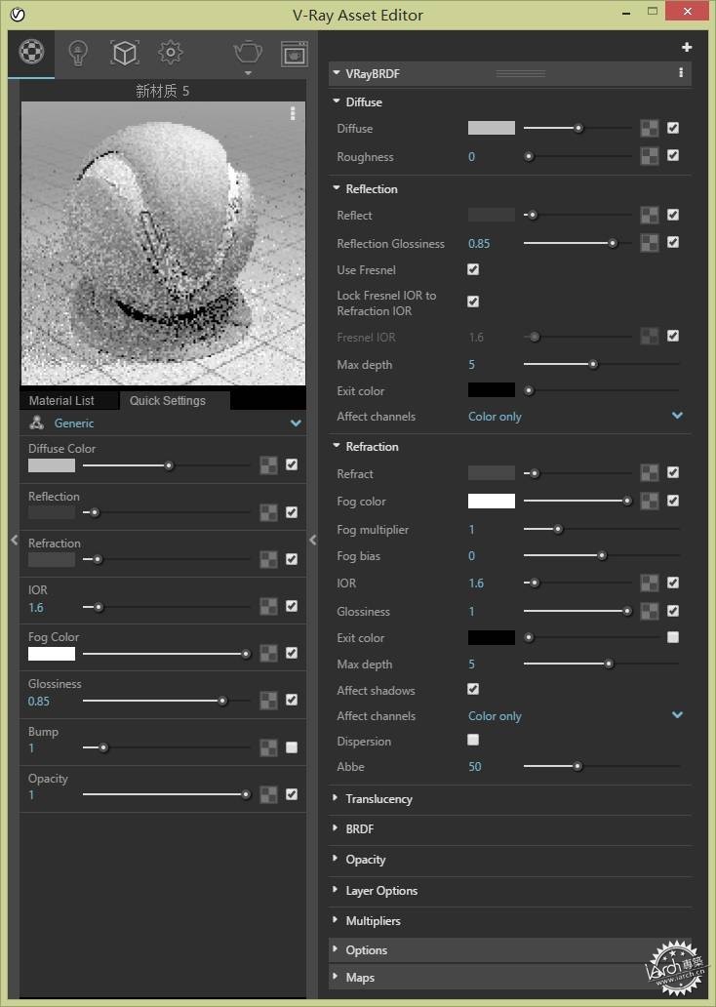716x1007 pixels.
Task: Open the Geometry category cube icon
Action: click(125, 53)
